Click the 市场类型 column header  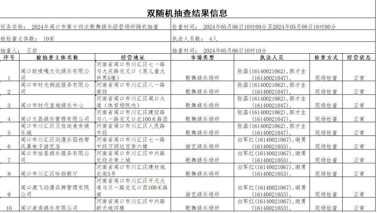point(202,57)
